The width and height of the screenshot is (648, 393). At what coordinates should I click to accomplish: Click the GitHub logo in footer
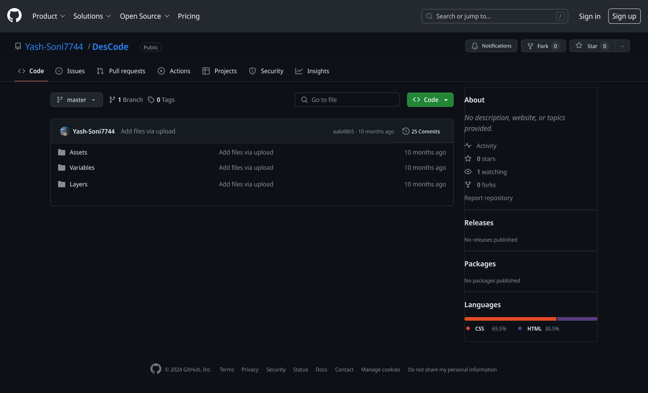156,369
